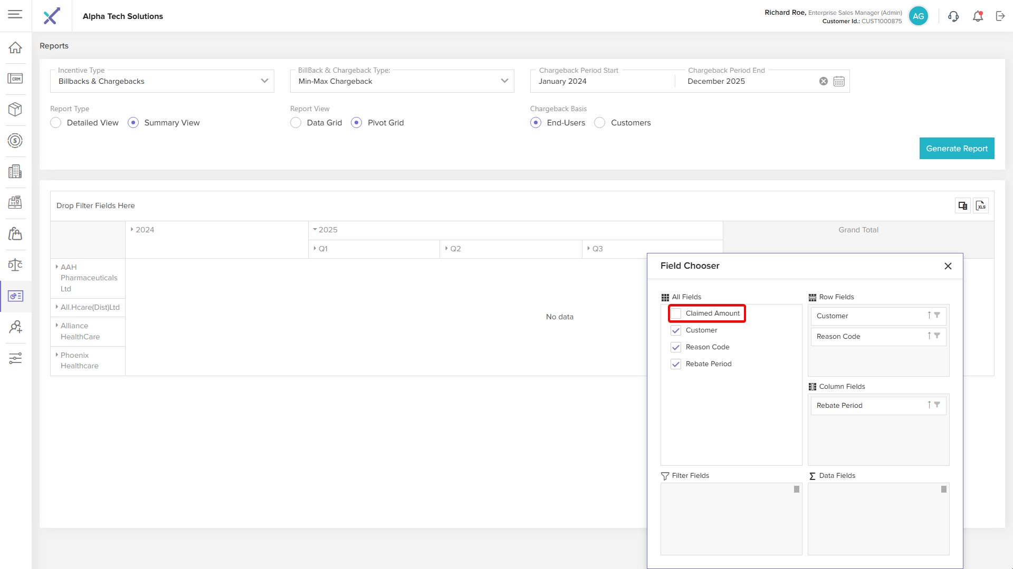This screenshot has width=1013, height=569.
Task: Clear the chargeback period date range
Action: (823, 81)
